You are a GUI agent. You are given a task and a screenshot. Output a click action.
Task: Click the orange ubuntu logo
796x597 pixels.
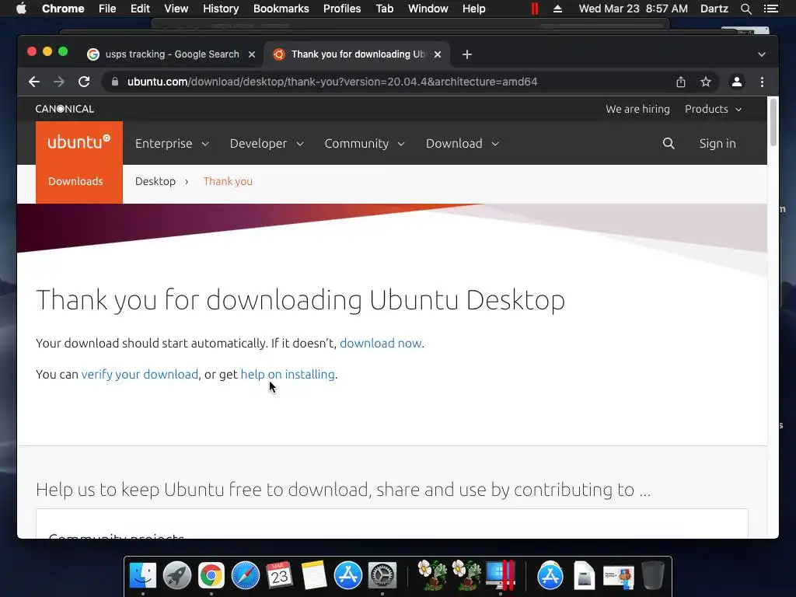point(79,143)
